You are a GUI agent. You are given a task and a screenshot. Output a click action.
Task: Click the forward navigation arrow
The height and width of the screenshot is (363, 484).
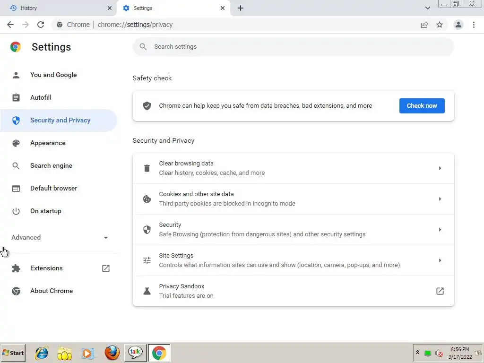point(26,25)
